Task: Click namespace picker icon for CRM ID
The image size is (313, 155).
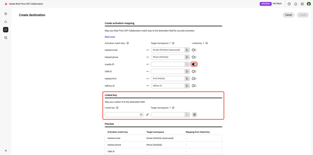Action: (187, 71)
